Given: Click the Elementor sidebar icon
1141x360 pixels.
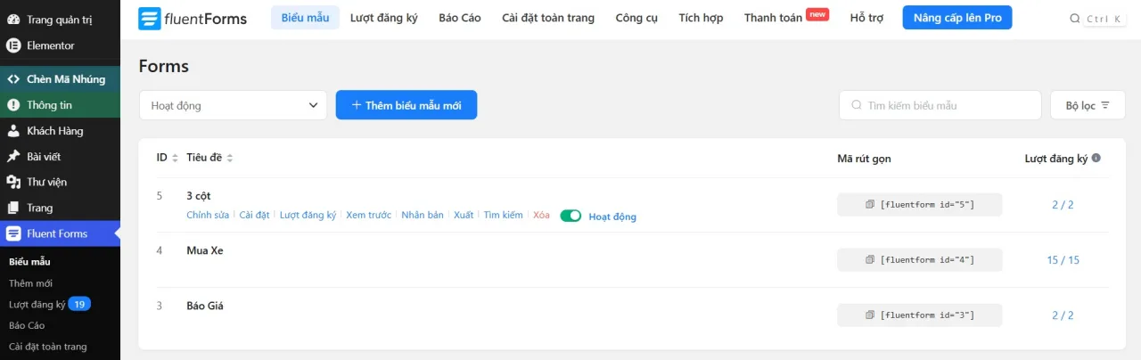Looking at the screenshot, I should coord(13,45).
